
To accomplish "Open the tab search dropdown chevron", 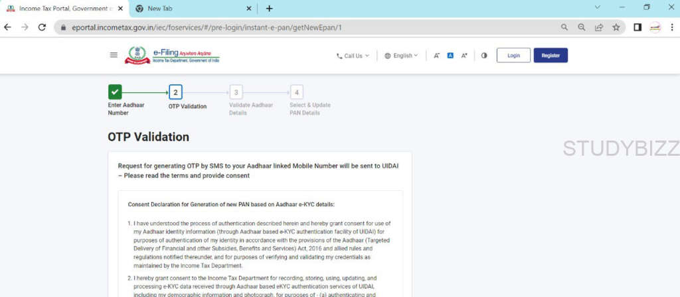I will tap(597, 8).
